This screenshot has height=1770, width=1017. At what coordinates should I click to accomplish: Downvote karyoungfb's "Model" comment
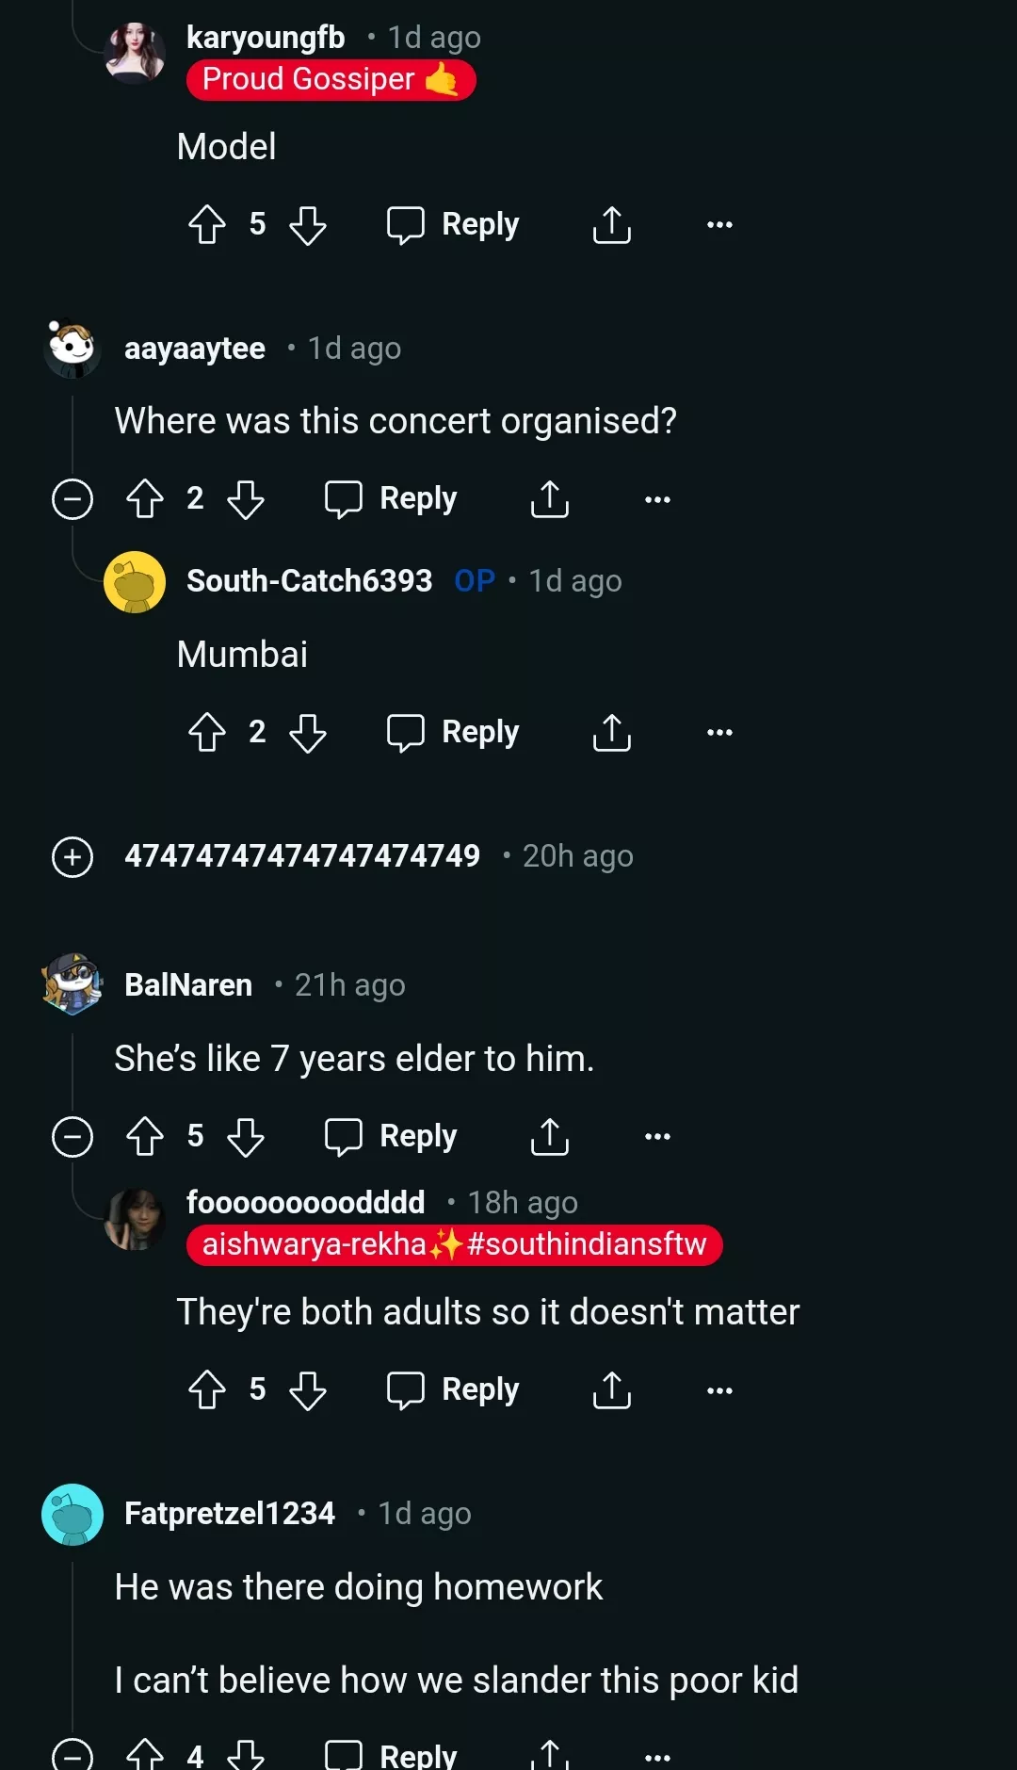coord(308,225)
